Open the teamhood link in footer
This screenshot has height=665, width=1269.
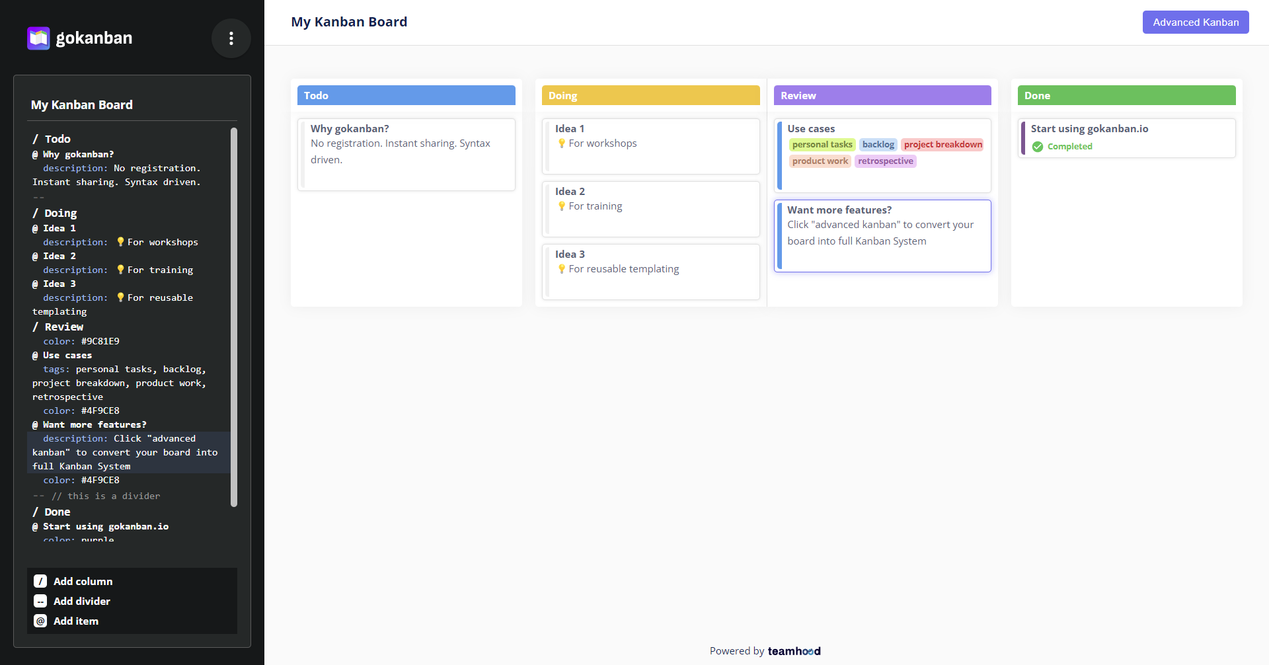tap(794, 651)
